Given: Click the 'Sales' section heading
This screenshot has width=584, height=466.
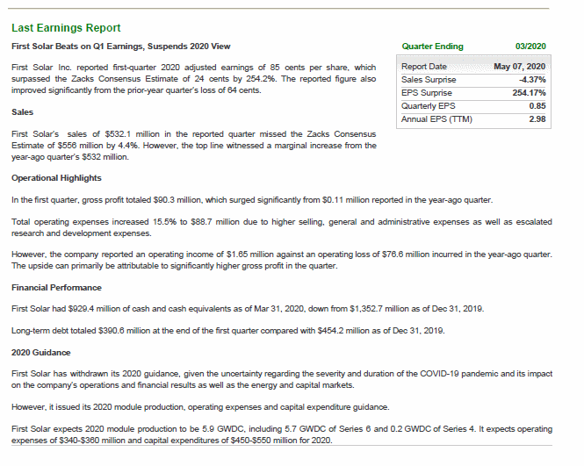Looking at the screenshot, I should tap(22, 112).
